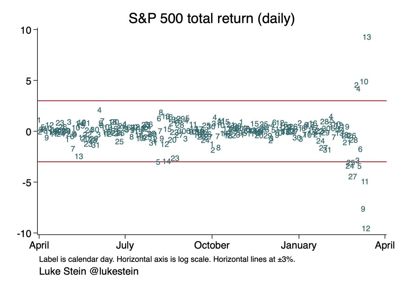Click the y-axis label 0
The image size is (397, 289).
pyautogui.click(x=28, y=131)
